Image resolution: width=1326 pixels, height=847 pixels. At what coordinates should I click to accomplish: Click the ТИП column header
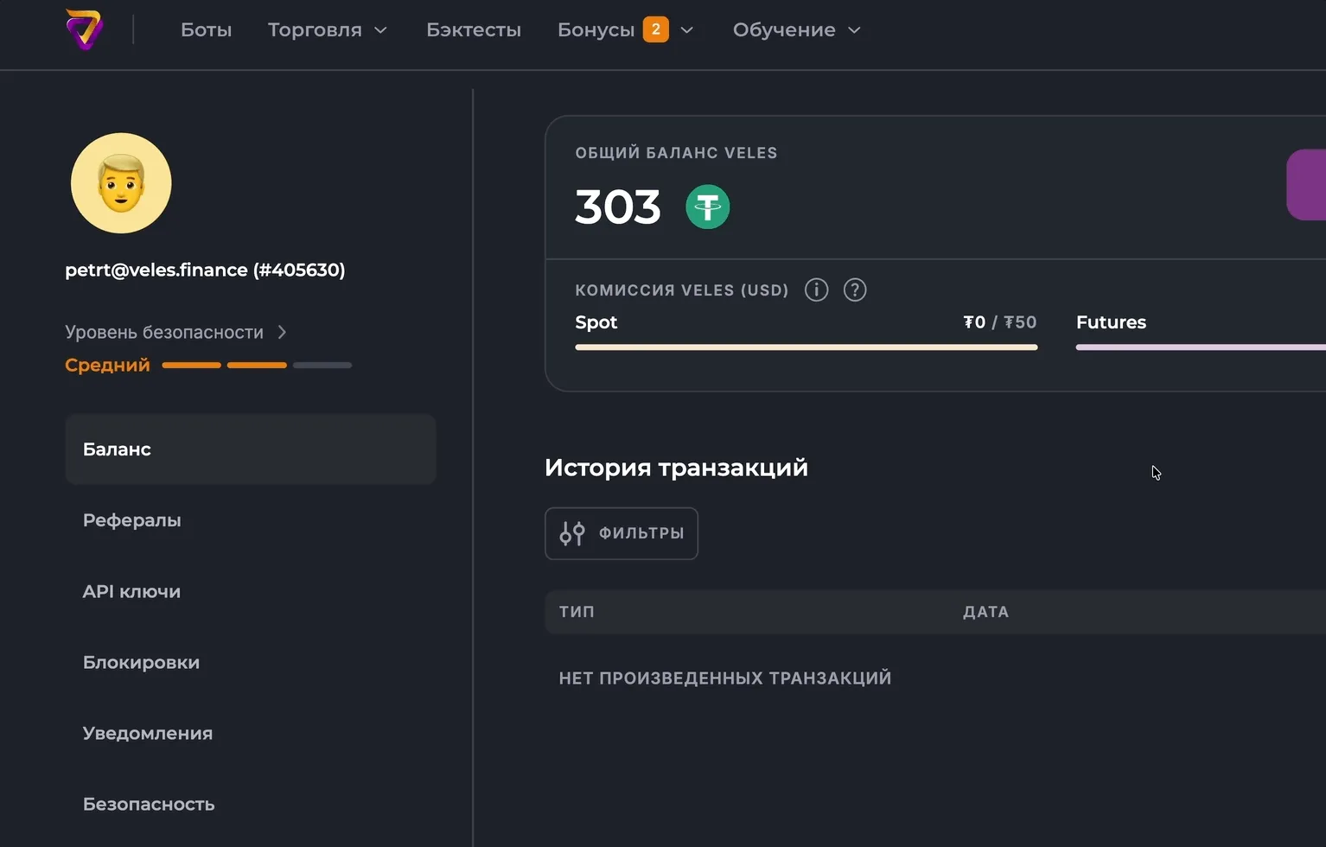(577, 611)
